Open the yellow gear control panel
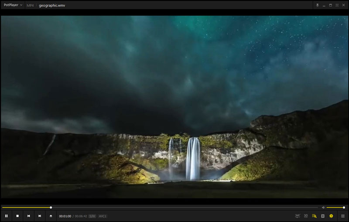 331,216
